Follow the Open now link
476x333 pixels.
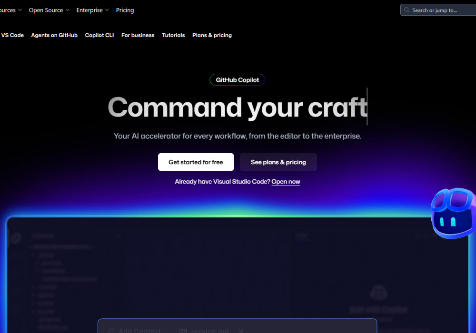[x=286, y=181]
